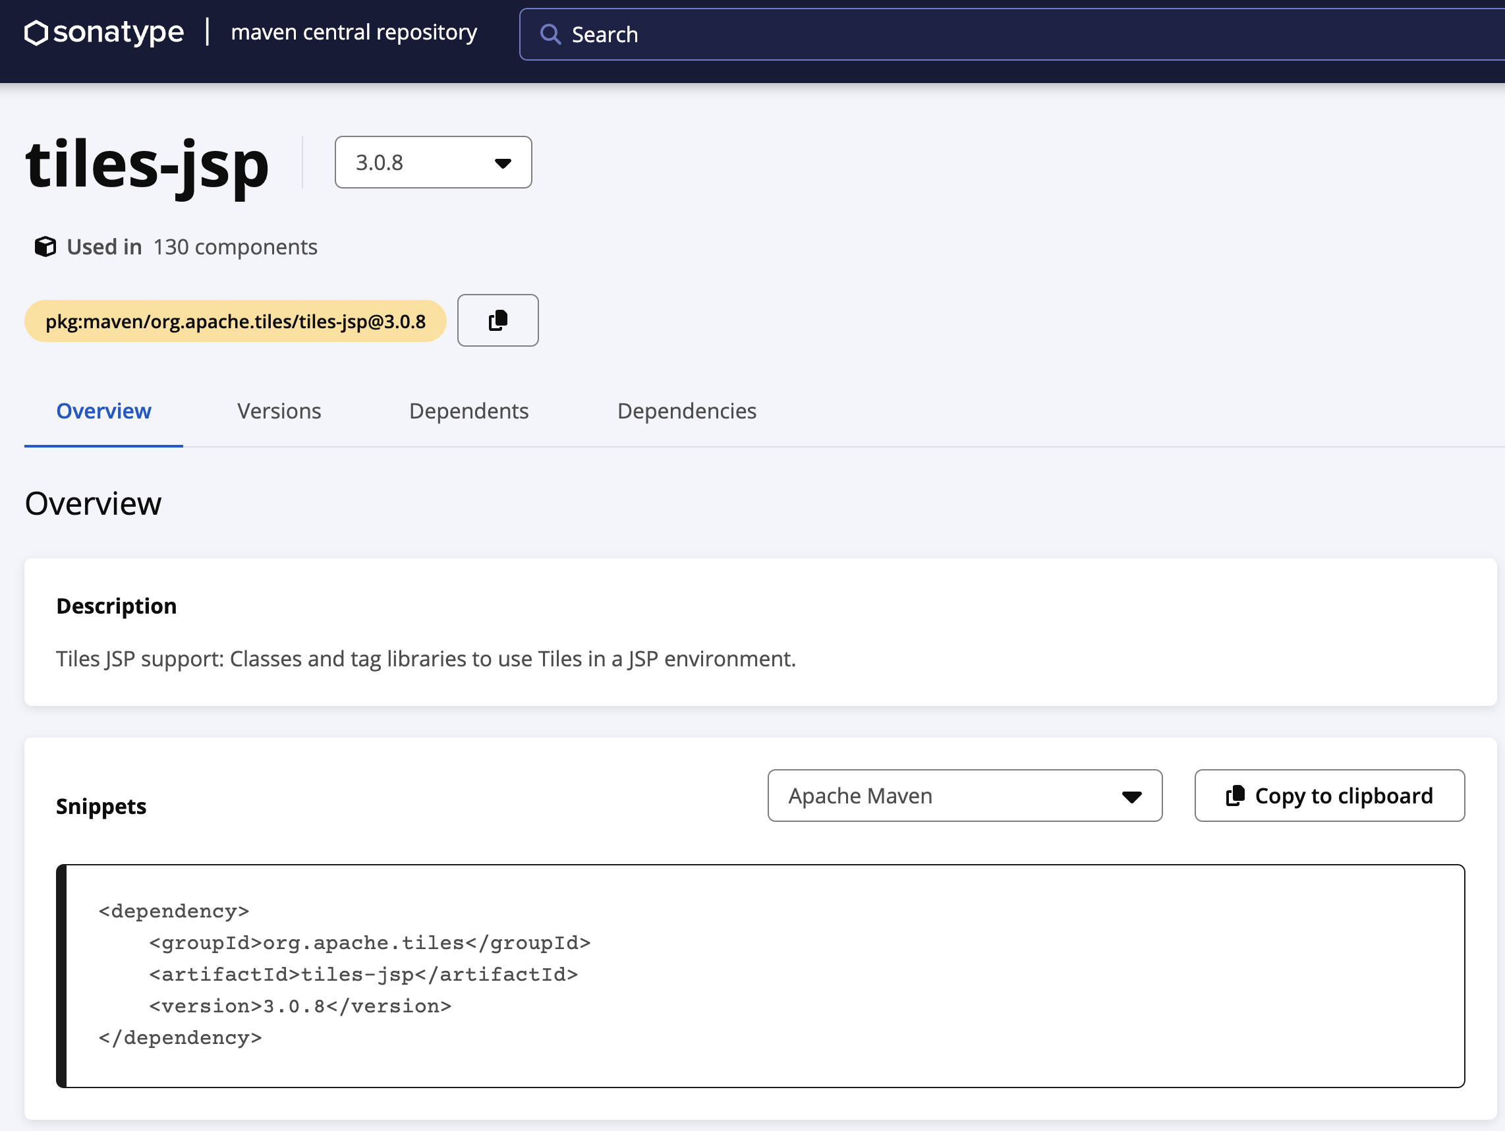
Task: Click the pkg:maven purl badge
Action: (235, 321)
